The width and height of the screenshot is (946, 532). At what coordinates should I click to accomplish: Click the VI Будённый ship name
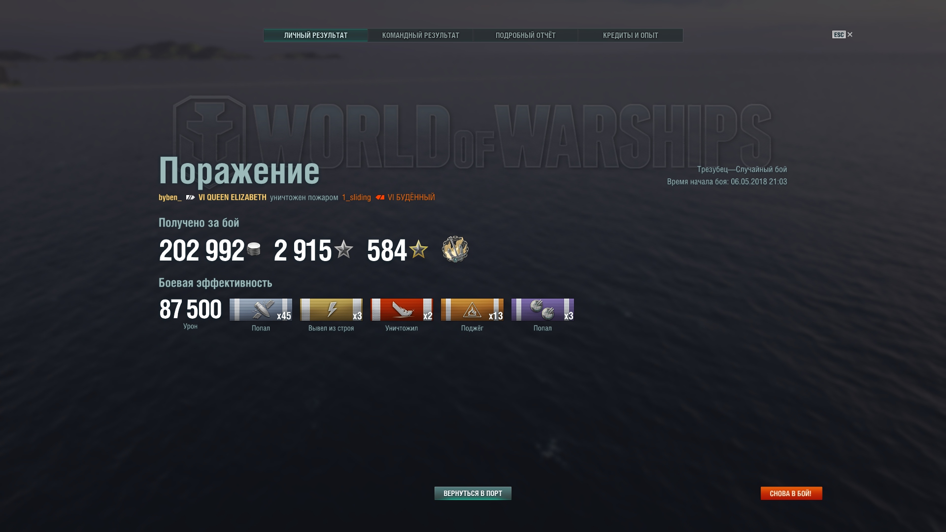pos(411,198)
